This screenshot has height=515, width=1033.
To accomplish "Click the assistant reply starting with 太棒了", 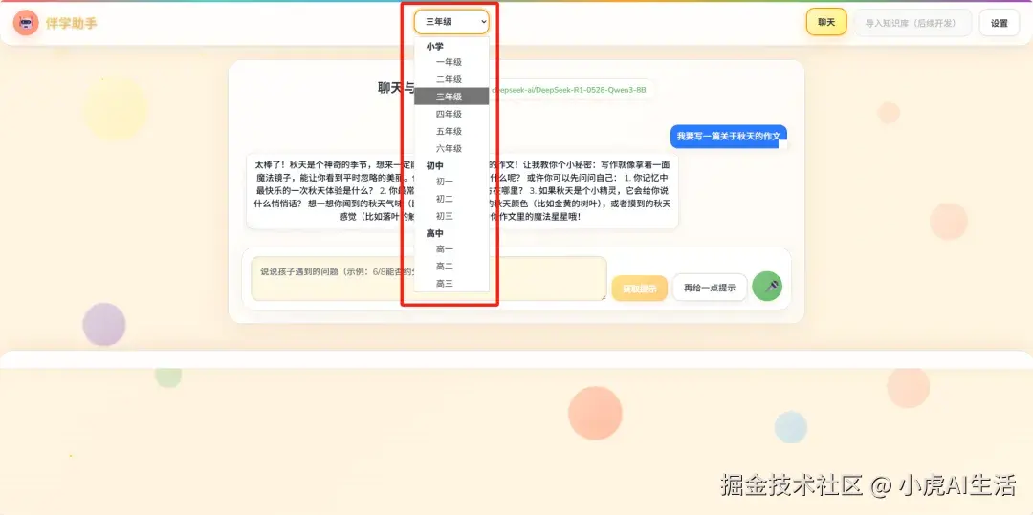I will (462, 191).
